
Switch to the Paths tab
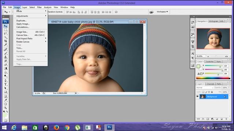tap(219, 84)
